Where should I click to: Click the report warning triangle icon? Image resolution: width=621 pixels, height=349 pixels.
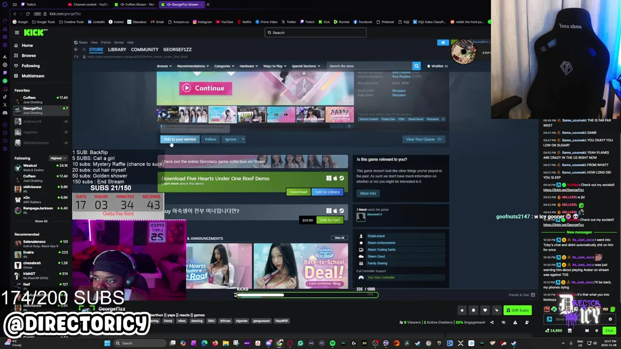[x=515, y=322]
